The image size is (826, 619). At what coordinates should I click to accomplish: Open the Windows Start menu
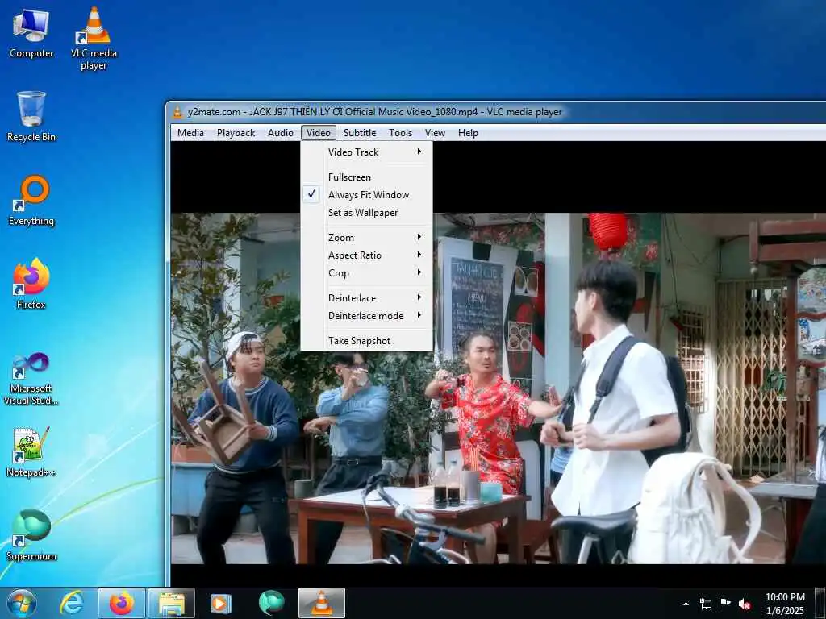click(x=22, y=603)
